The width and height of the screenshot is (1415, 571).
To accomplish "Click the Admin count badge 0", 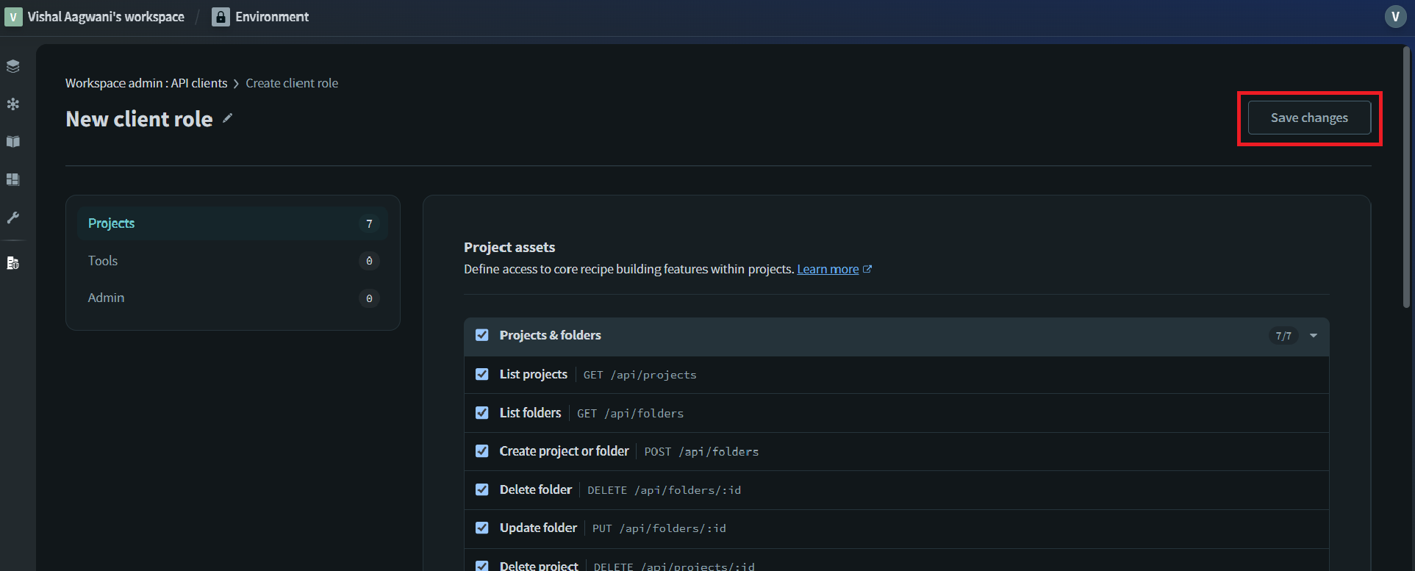I will tap(369, 298).
